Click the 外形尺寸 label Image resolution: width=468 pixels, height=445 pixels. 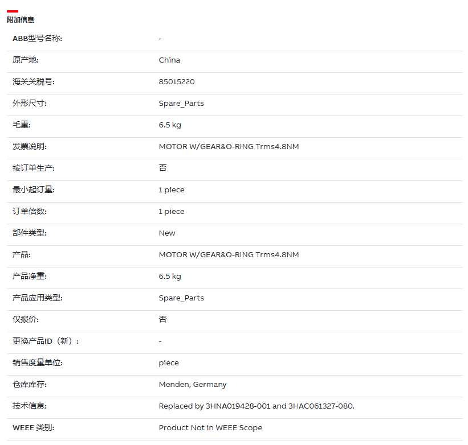[30, 104]
